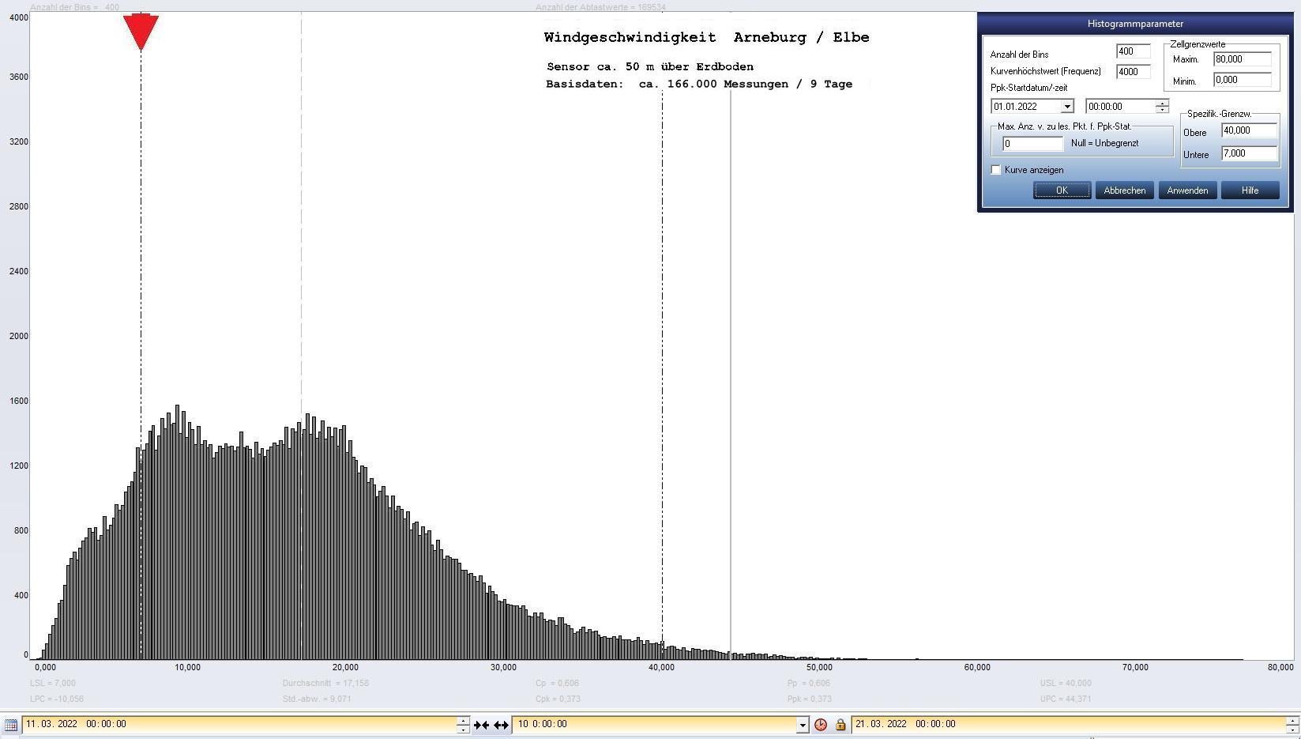
Task: Open the Ppk start date dropdown
Action: point(1066,107)
